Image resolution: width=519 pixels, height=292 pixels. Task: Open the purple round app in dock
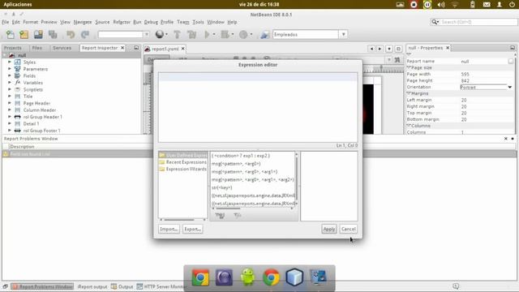224,277
